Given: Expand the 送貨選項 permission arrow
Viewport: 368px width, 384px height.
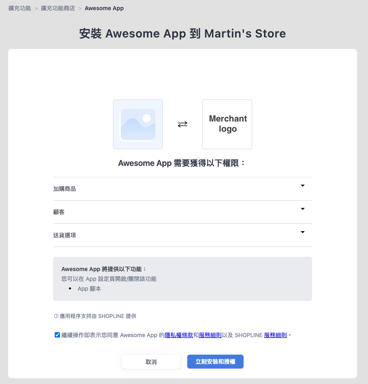Looking at the screenshot, I should click(303, 232).
